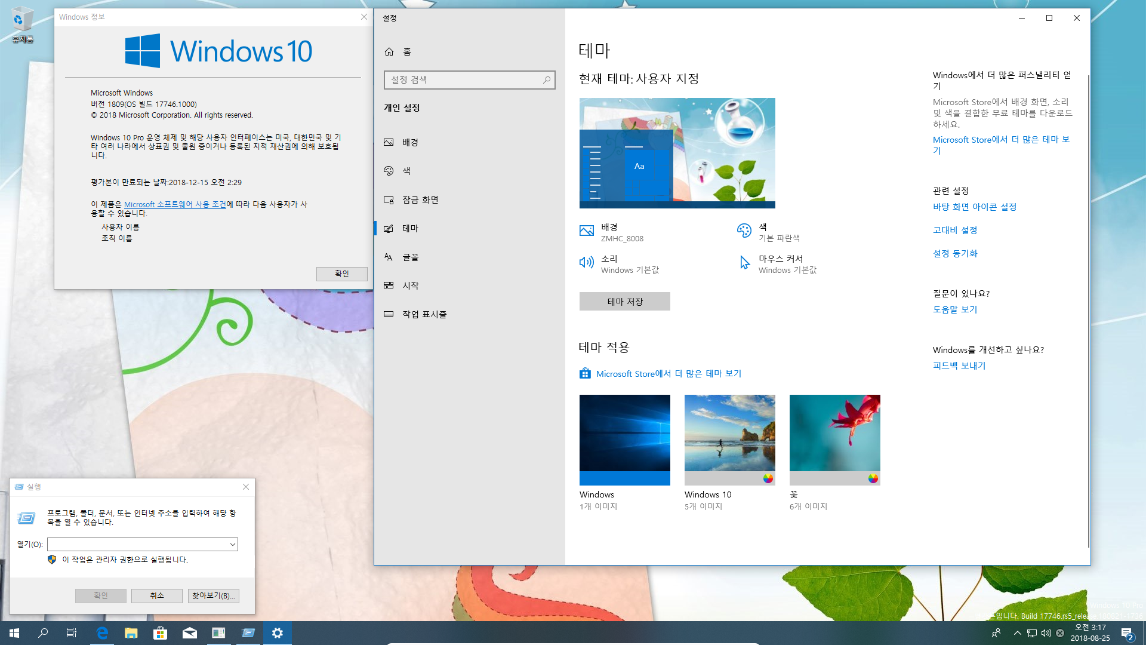Open Microsoft Store에서 더 많은 테마 보기 right-side link
This screenshot has width=1146, height=645.
point(1002,145)
